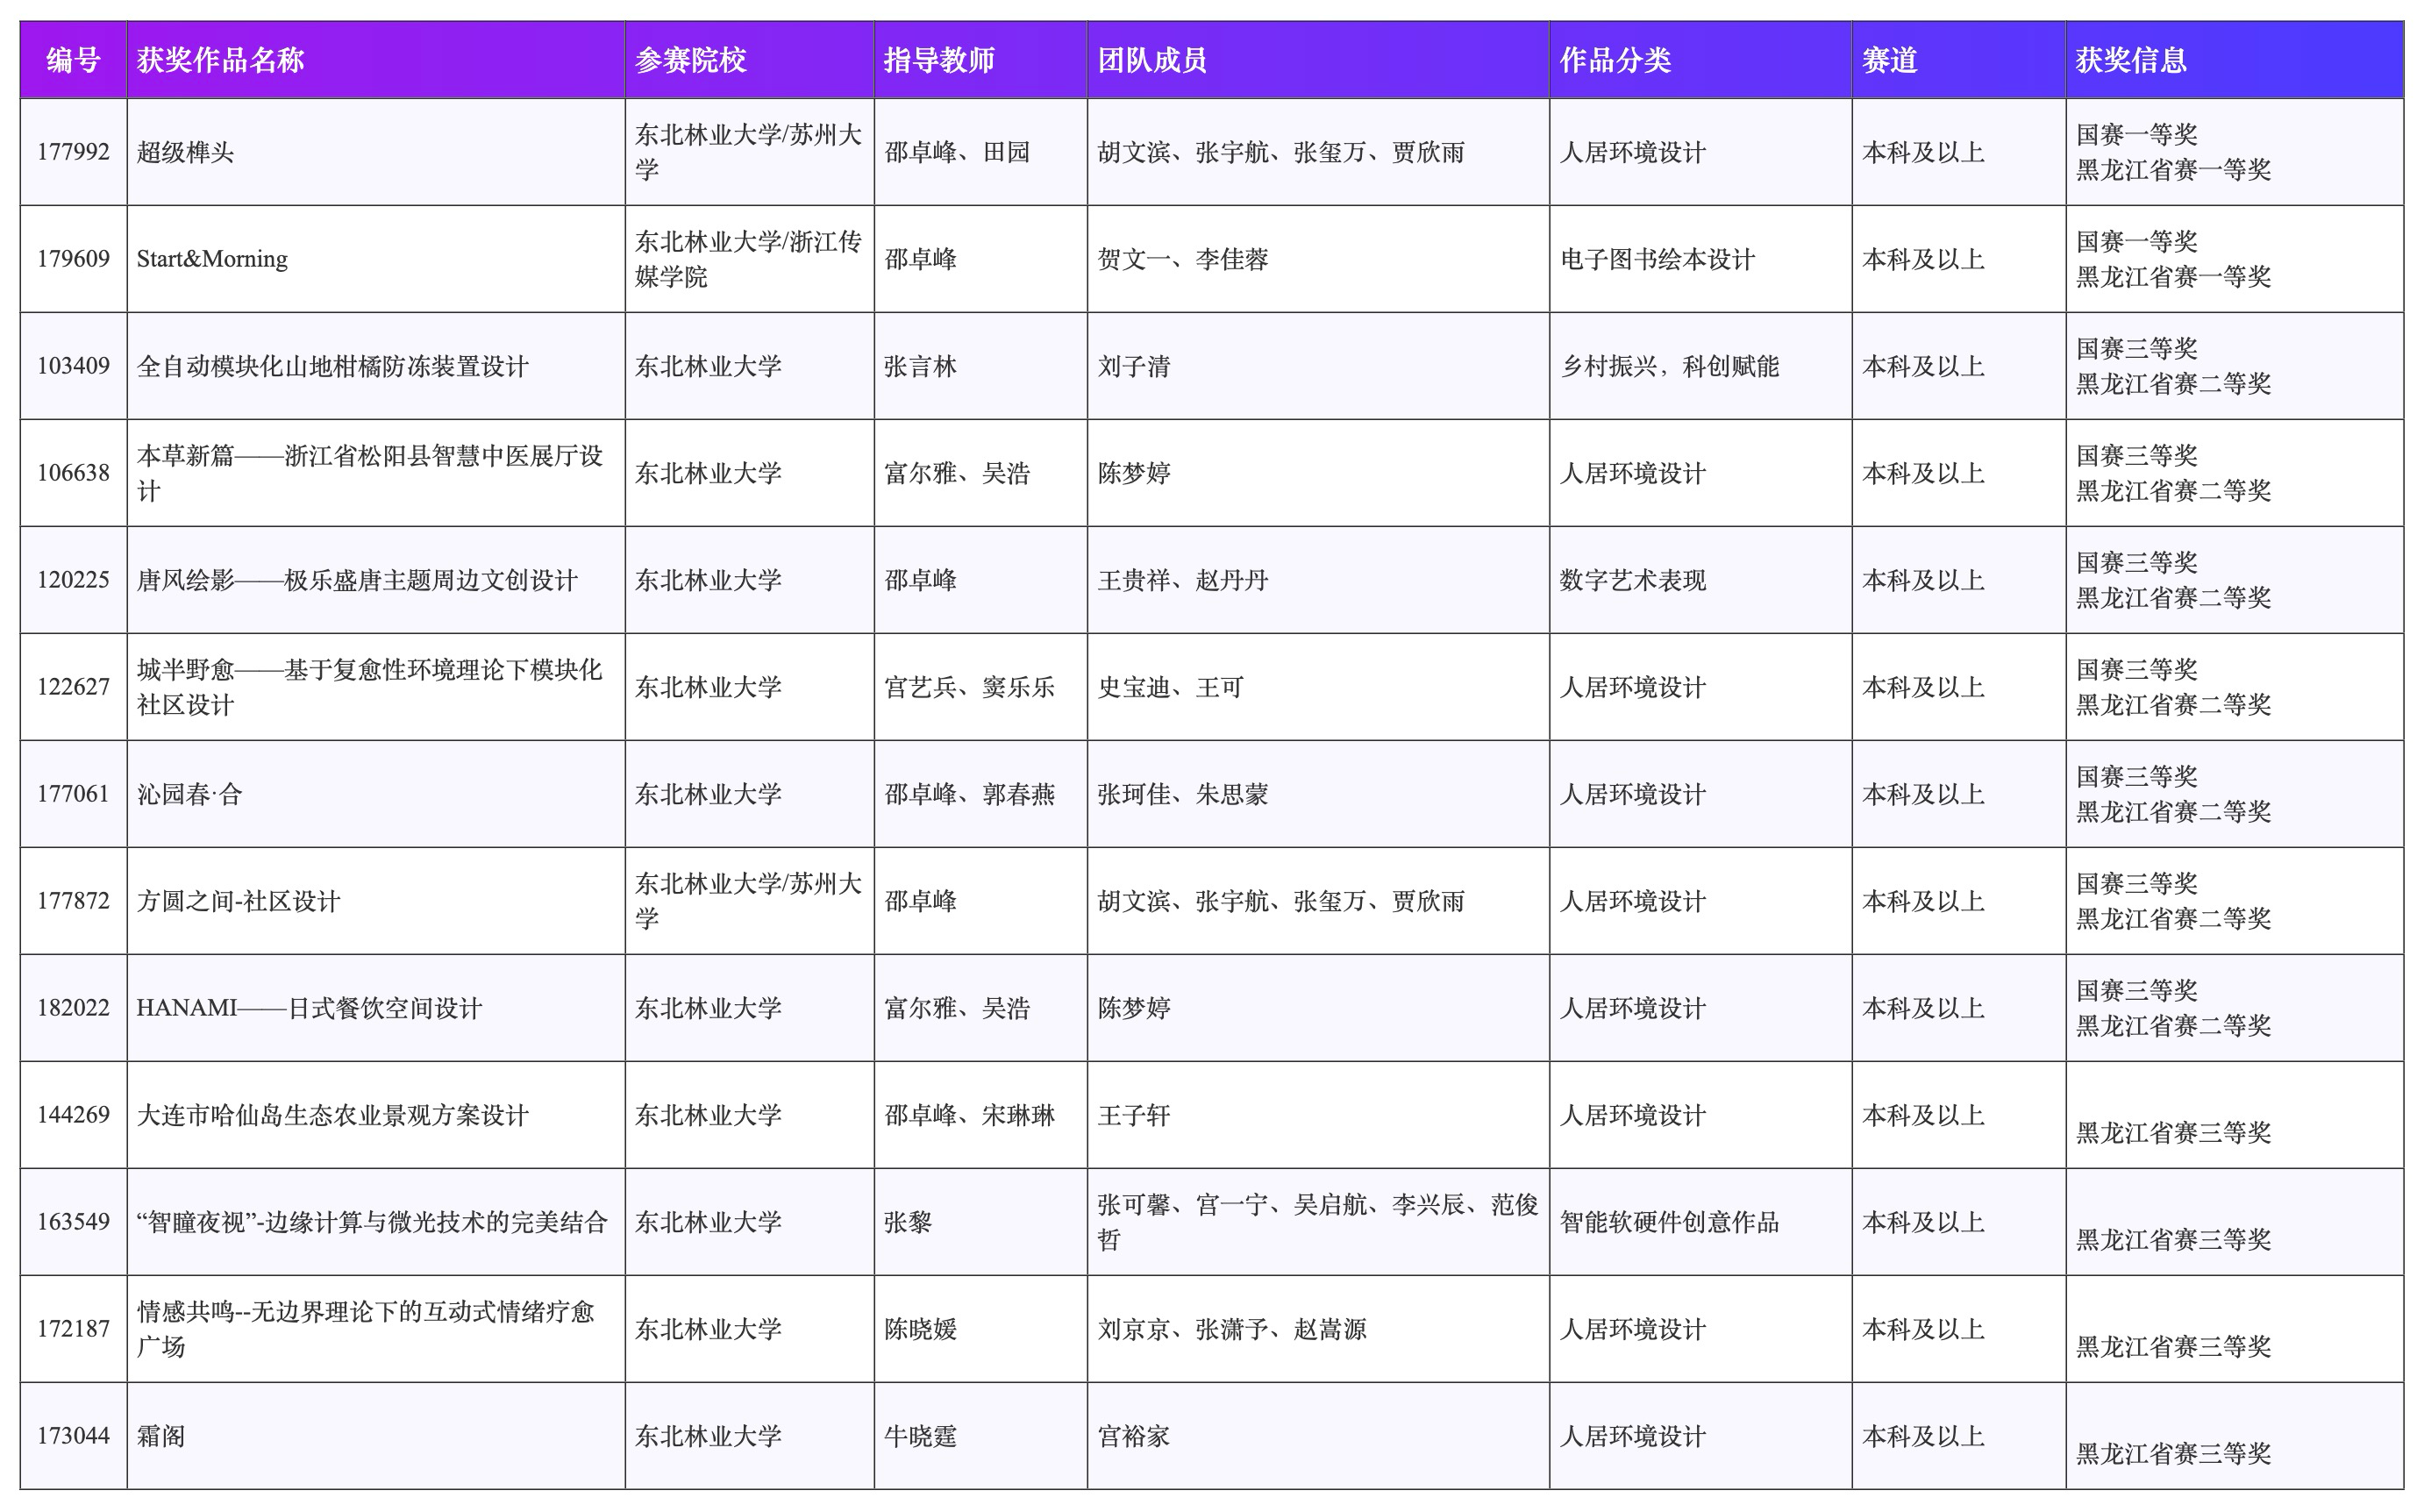Click the 获奖作品名称 column header
Image resolution: width=2424 pixels, height=1512 pixels.
click(220, 60)
